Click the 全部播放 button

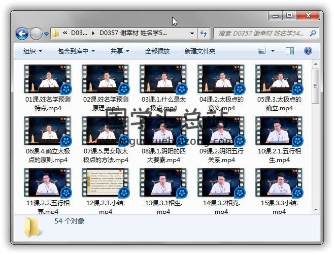tap(157, 51)
